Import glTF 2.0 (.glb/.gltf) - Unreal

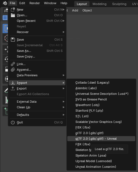(101, 139)
